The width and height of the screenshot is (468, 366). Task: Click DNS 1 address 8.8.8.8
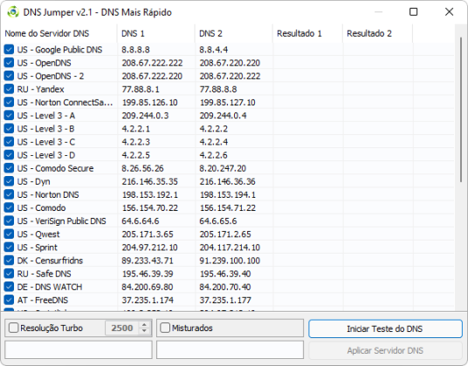point(135,50)
